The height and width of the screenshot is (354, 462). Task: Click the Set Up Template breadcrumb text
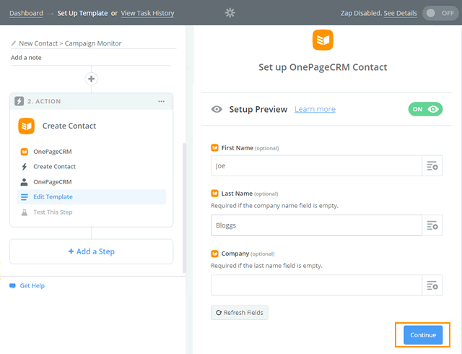coord(82,13)
